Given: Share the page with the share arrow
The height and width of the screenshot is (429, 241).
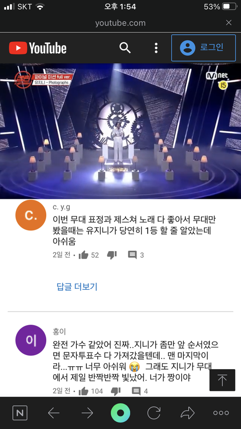Looking at the screenshot, I should pos(187,413).
